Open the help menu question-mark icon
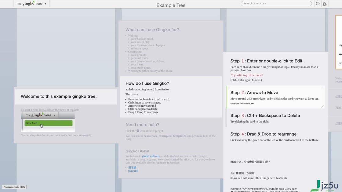The width and height of the screenshot is (342, 192). coord(318,4)
